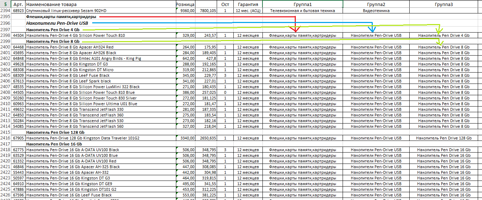Screen dimensions: 482x200
Task: Click stock value 3 for article 68309
Action: (x=225, y=75)
